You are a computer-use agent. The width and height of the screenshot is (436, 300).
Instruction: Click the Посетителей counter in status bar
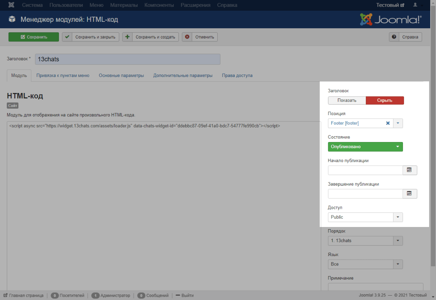(x=68, y=295)
